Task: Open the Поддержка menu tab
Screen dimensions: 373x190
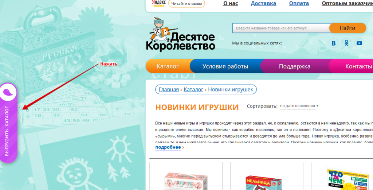Action: [294, 66]
